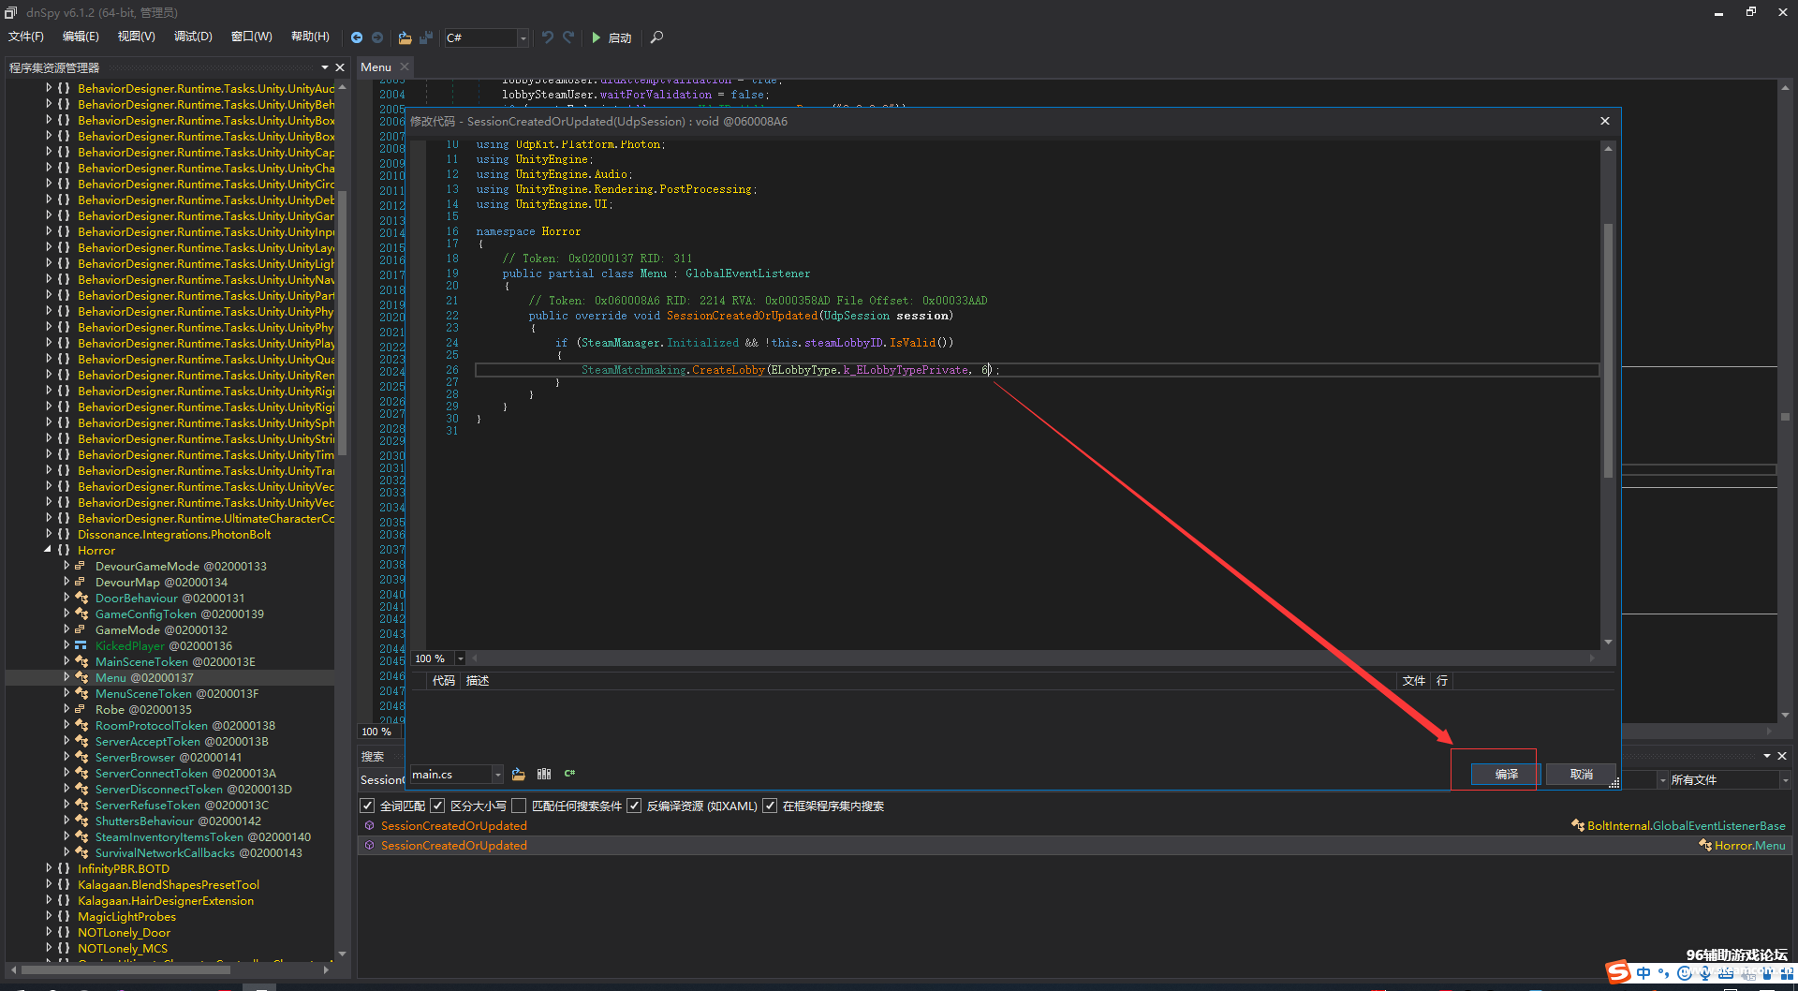Uncheck the 全词匹配 checkbox
This screenshot has height=991, width=1798.
(x=368, y=806)
